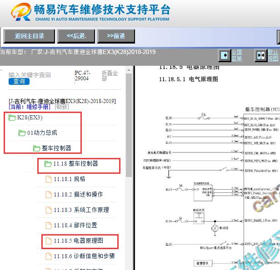
Task: Open 11.18.4 部件位置 section
Action: coord(75,225)
